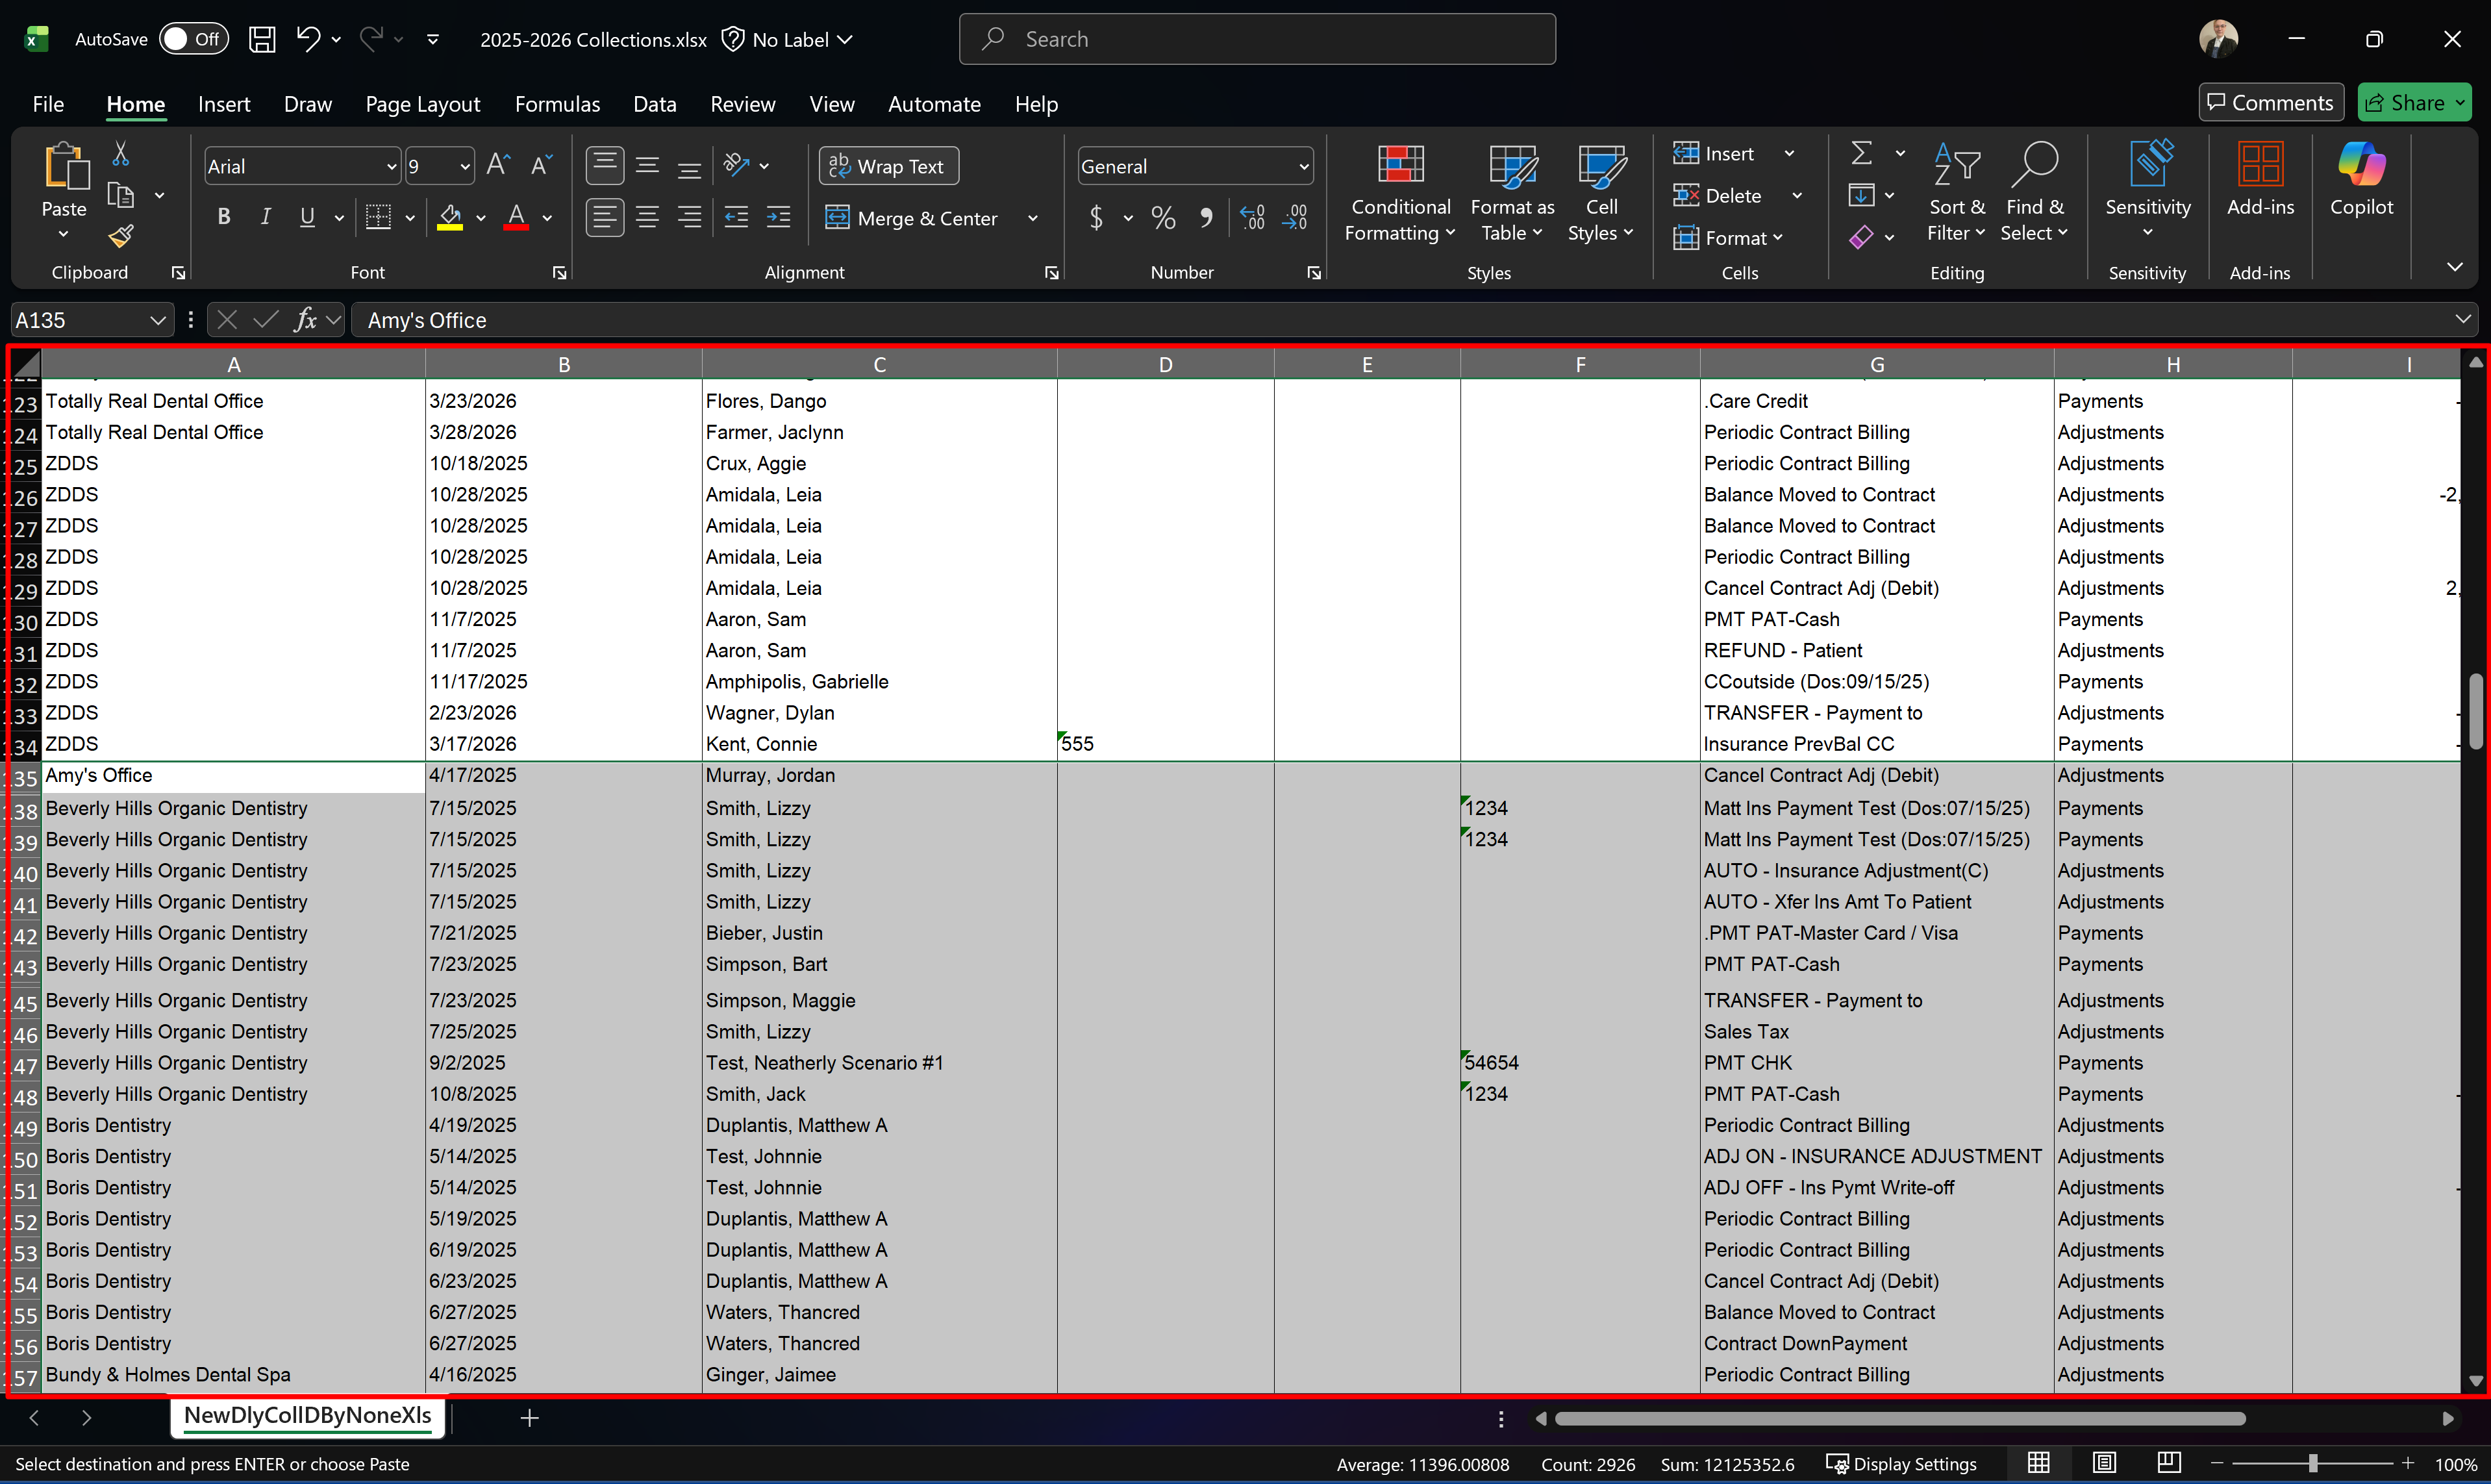2491x1484 pixels.
Task: Click the Cut scissors icon
Action: 121,153
